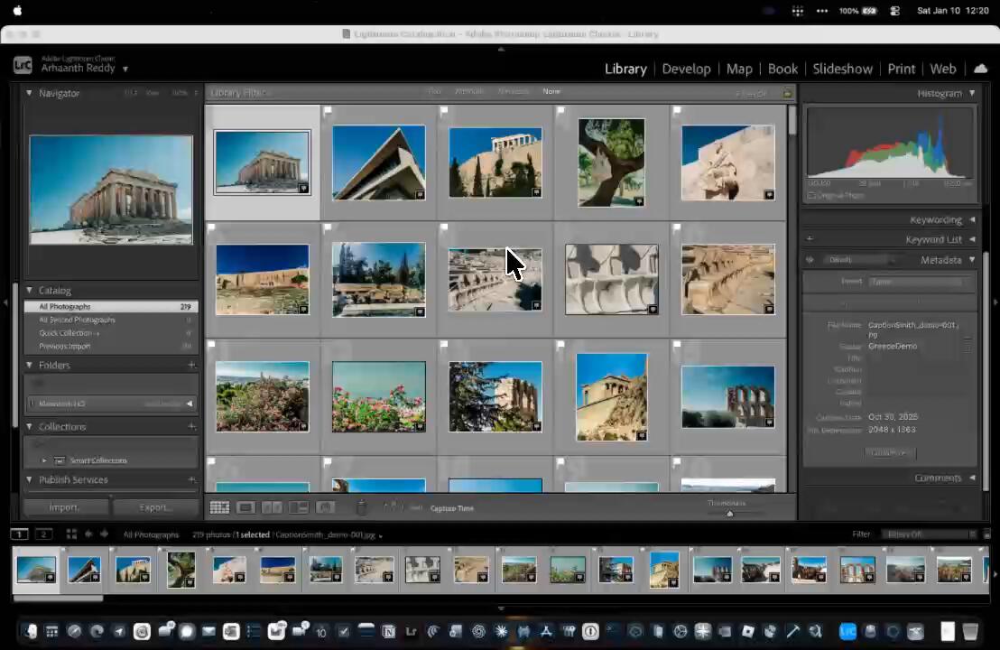Toggle the filter lock icon
Screen dimensions: 1000x650
(x=787, y=93)
